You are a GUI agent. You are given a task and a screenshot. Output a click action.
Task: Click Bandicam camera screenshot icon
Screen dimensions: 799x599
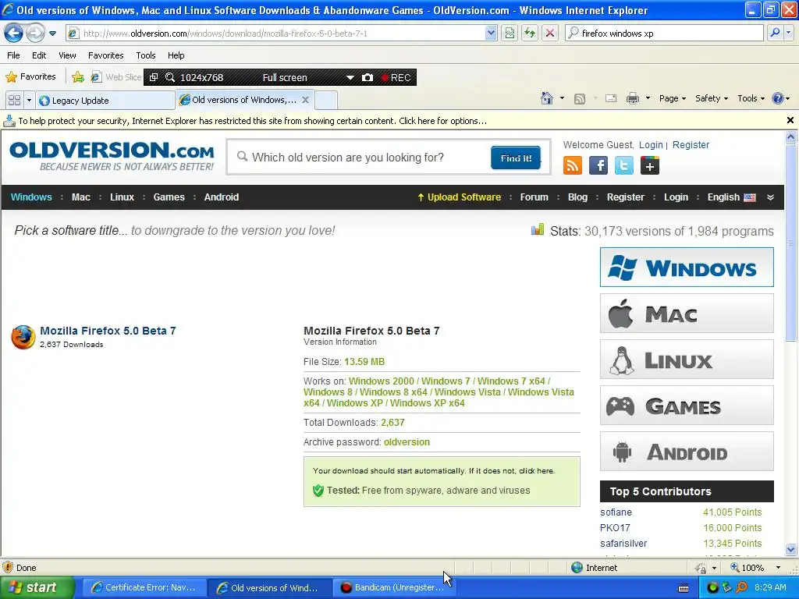pyautogui.click(x=368, y=77)
